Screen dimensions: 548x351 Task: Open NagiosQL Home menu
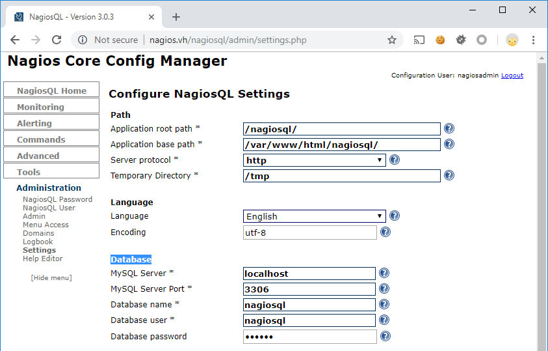pyautogui.click(x=51, y=90)
